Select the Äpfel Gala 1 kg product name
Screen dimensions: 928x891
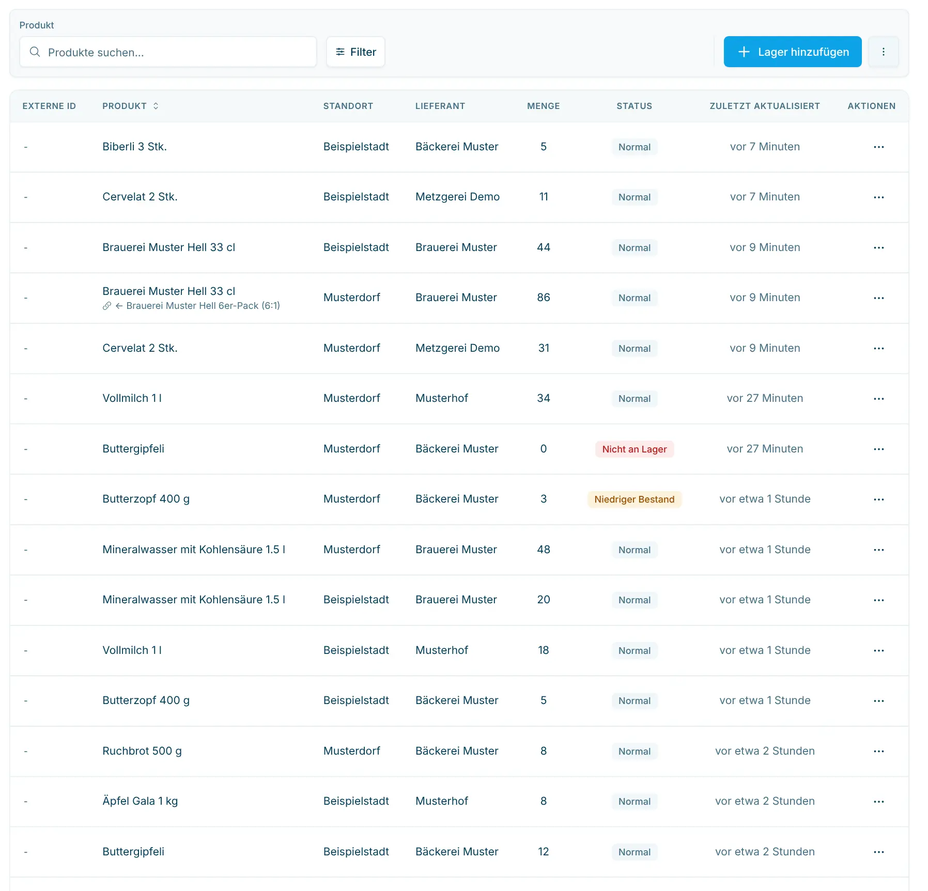140,801
